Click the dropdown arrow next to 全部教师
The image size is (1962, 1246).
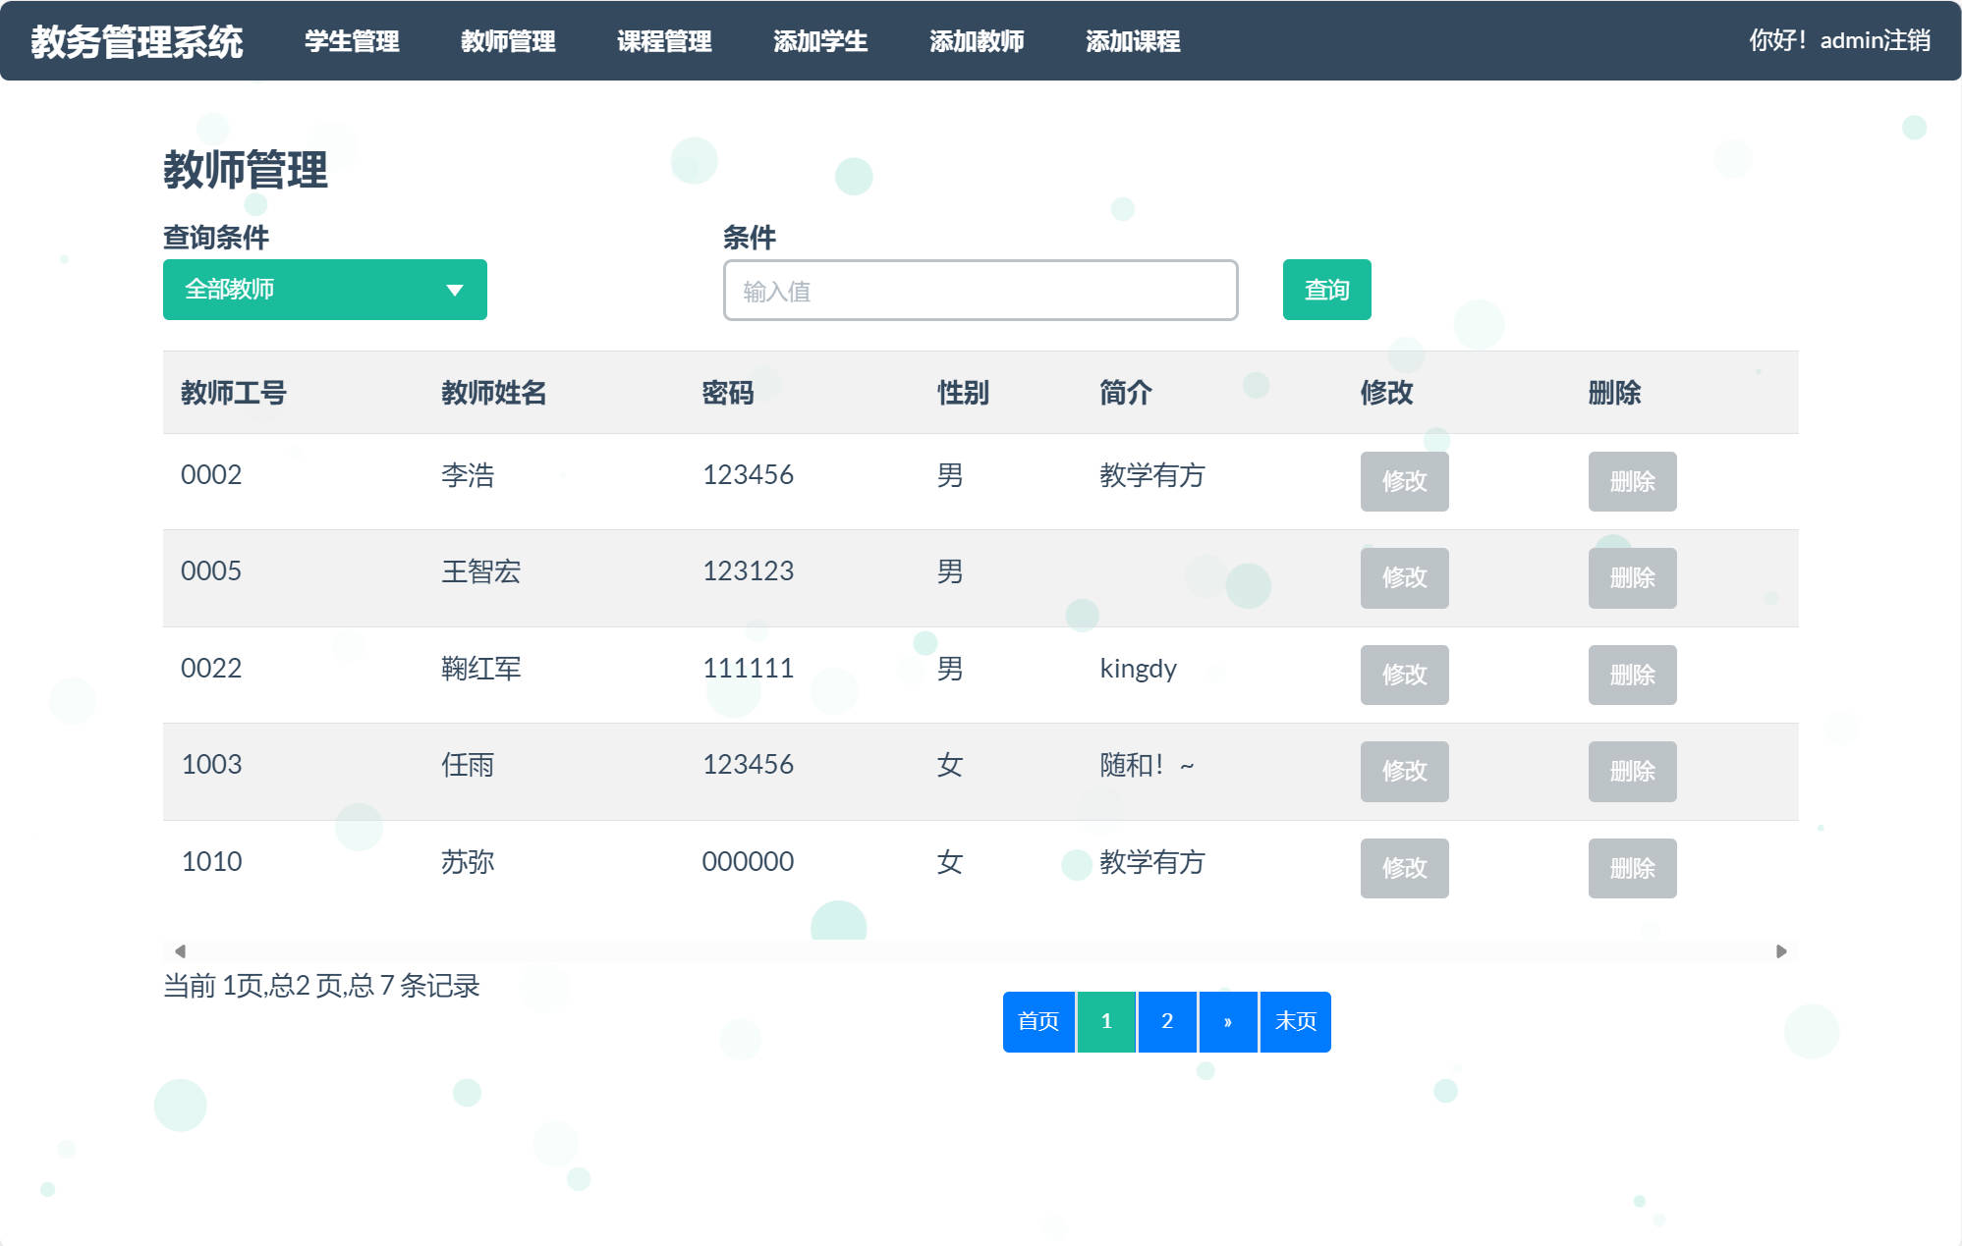click(x=454, y=290)
